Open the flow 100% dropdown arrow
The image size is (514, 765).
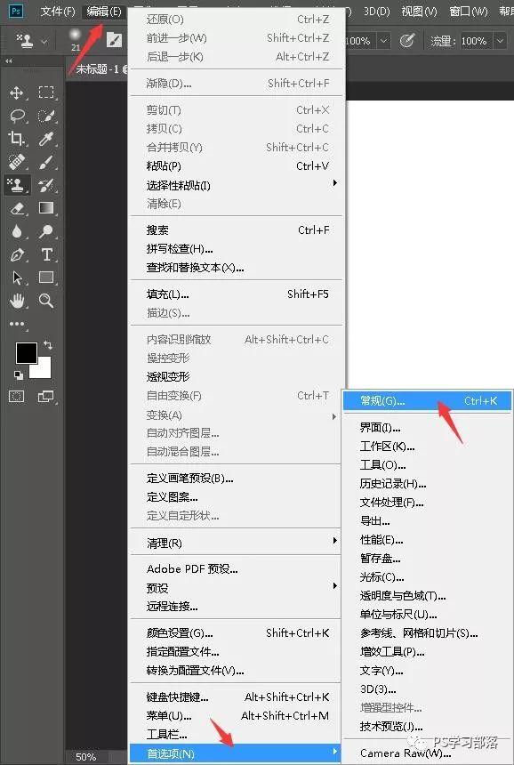[x=500, y=41]
